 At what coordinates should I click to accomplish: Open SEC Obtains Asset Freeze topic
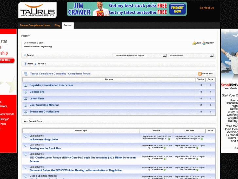coord(83,160)
